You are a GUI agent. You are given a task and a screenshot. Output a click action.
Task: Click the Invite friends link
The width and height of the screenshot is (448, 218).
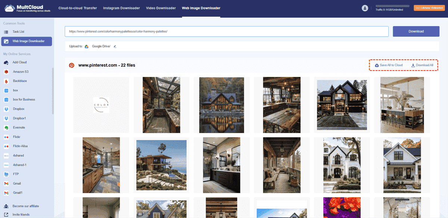click(x=21, y=215)
